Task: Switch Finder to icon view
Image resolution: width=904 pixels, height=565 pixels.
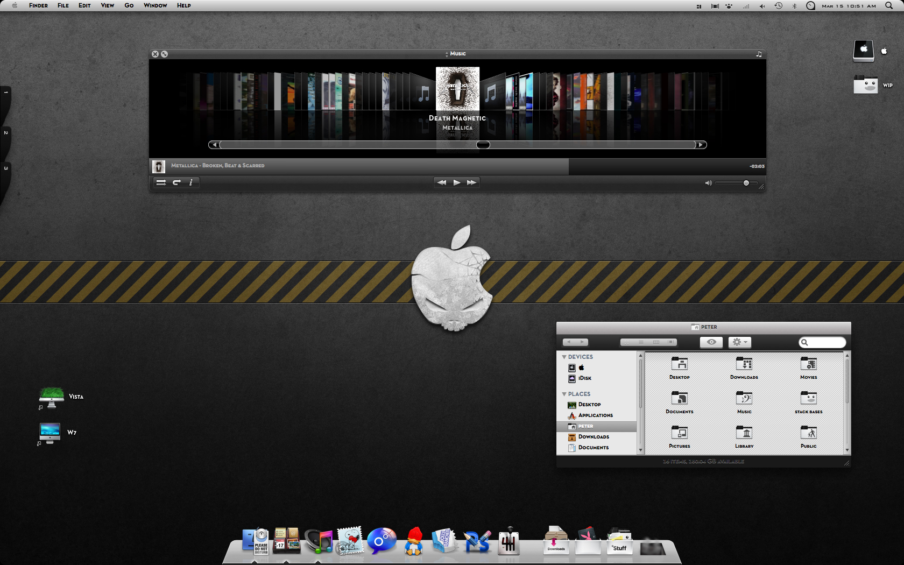Action: coord(627,342)
